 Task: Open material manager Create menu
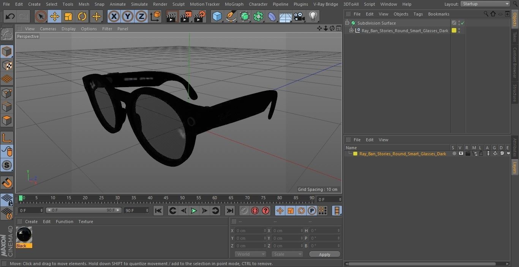pos(31,222)
